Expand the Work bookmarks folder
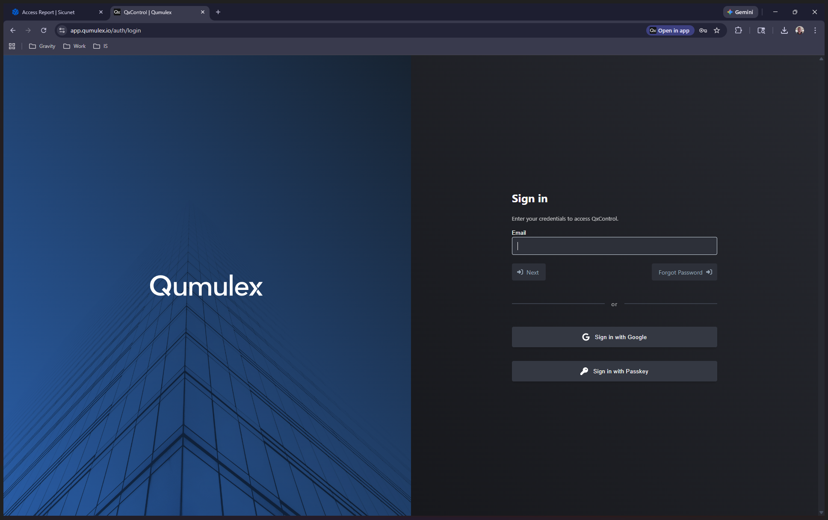The width and height of the screenshot is (828, 520). point(75,46)
